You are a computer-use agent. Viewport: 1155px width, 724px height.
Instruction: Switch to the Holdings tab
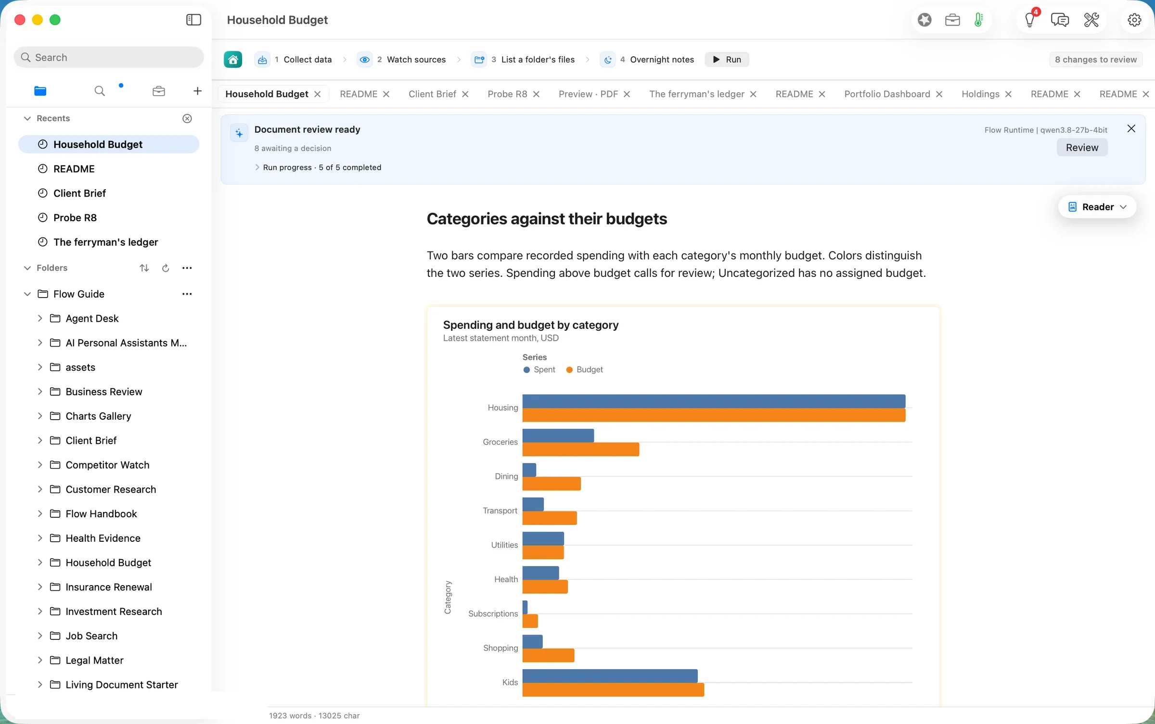tap(980, 94)
